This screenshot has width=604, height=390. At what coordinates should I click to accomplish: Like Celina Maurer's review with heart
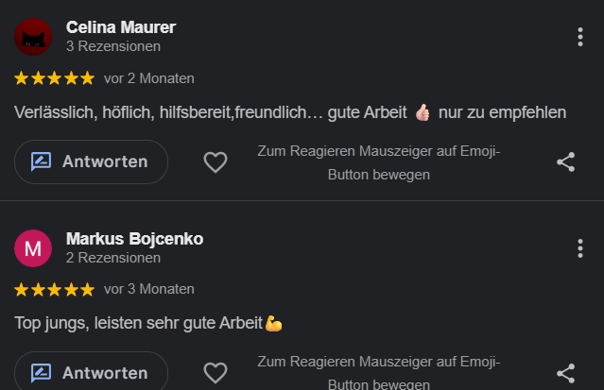pyautogui.click(x=216, y=162)
